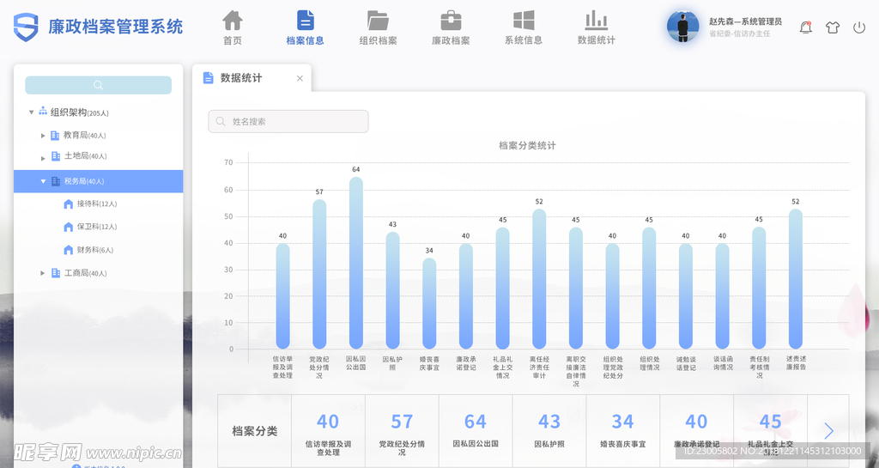The image size is (879, 468).
Task: Select 财务科(6人) in the tree
Action: point(95,250)
